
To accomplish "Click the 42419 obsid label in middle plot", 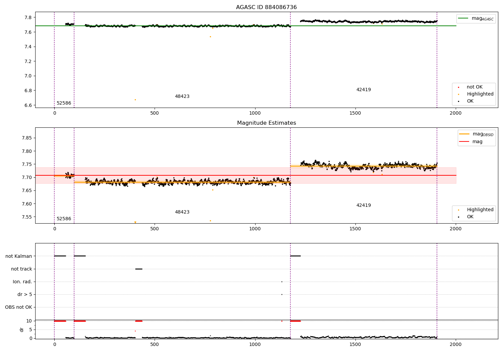I will (x=364, y=206).
